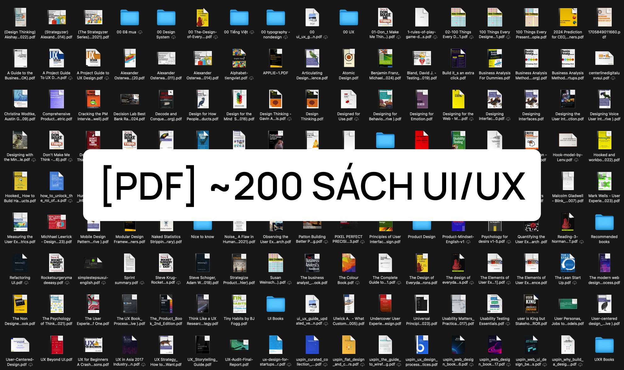This screenshot has height=370, width=624.
Task: Click file name 'Strategize Product...hier).pdf'
Action: coord(239,280)
